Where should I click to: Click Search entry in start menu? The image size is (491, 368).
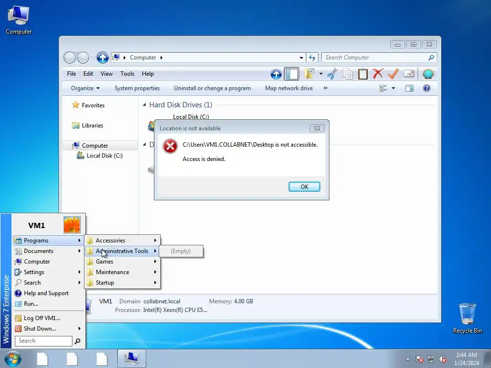click(48, 283)
